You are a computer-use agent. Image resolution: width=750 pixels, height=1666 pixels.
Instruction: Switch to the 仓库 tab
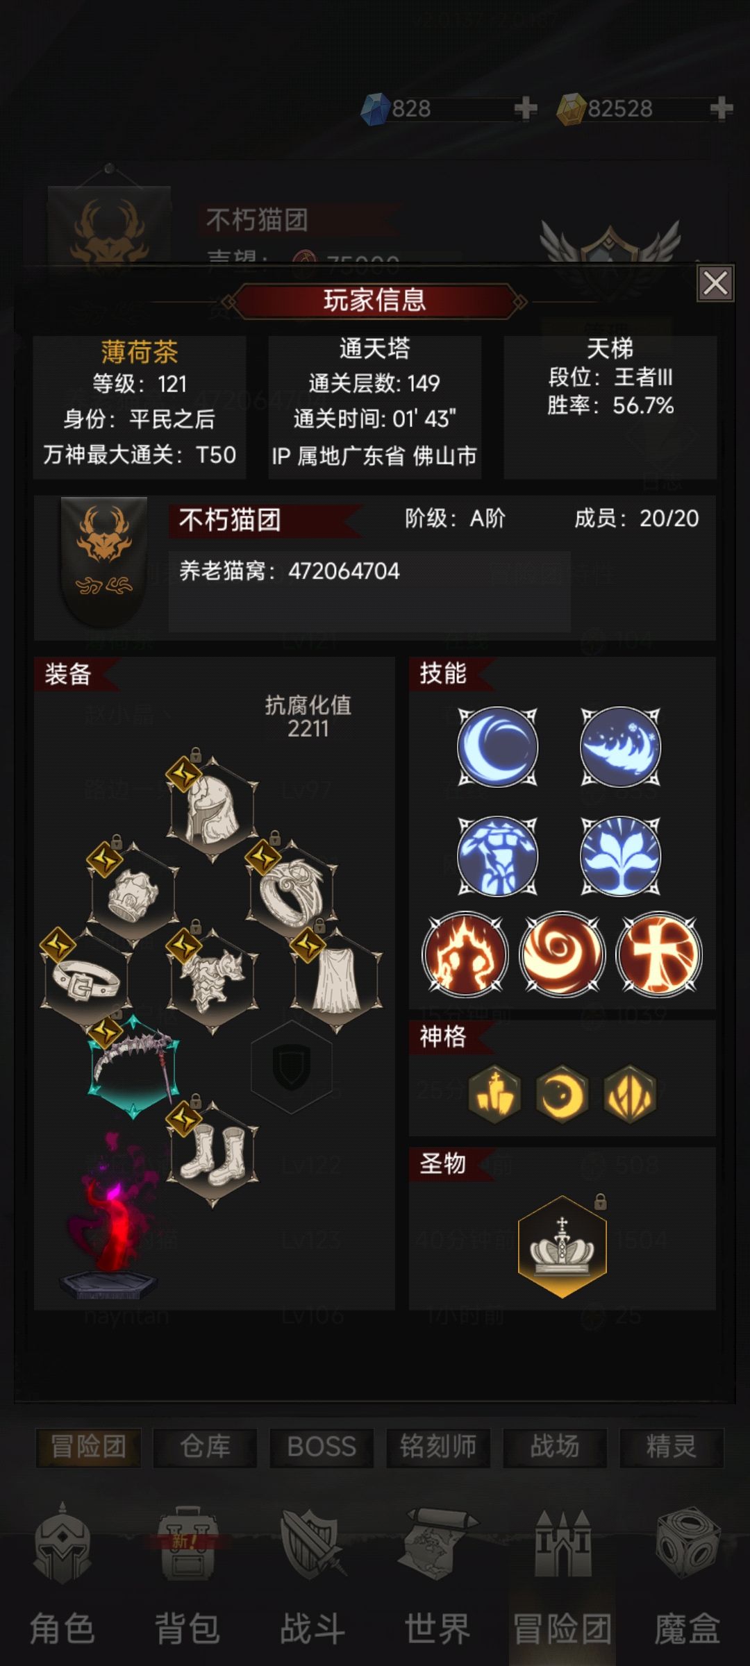point(205,1447)
